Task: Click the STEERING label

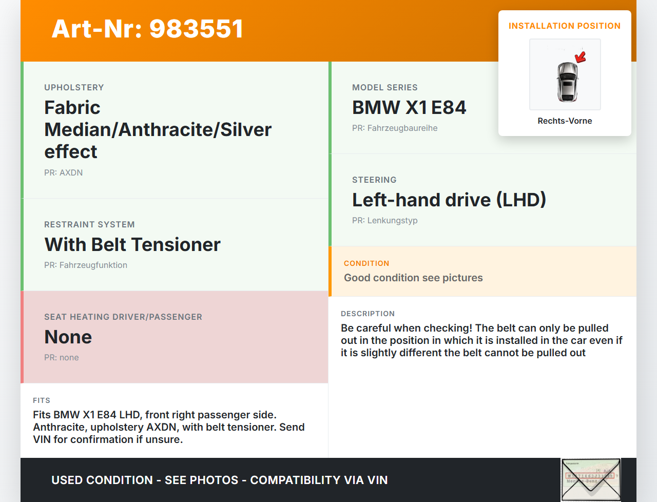Action: [374, 180]
